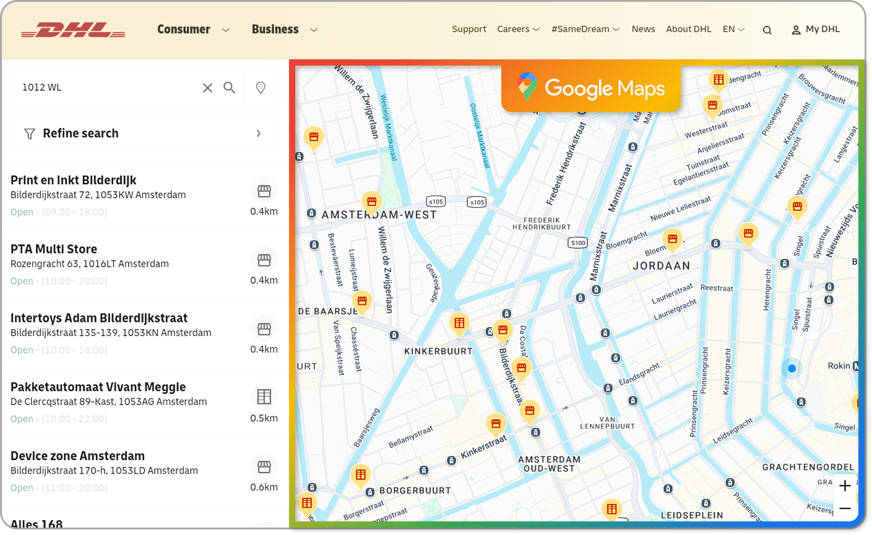Click the Bilderdijkstraat 170-h address text
Viewport: 872px width, 535px height.
click(x=105, y=471)
